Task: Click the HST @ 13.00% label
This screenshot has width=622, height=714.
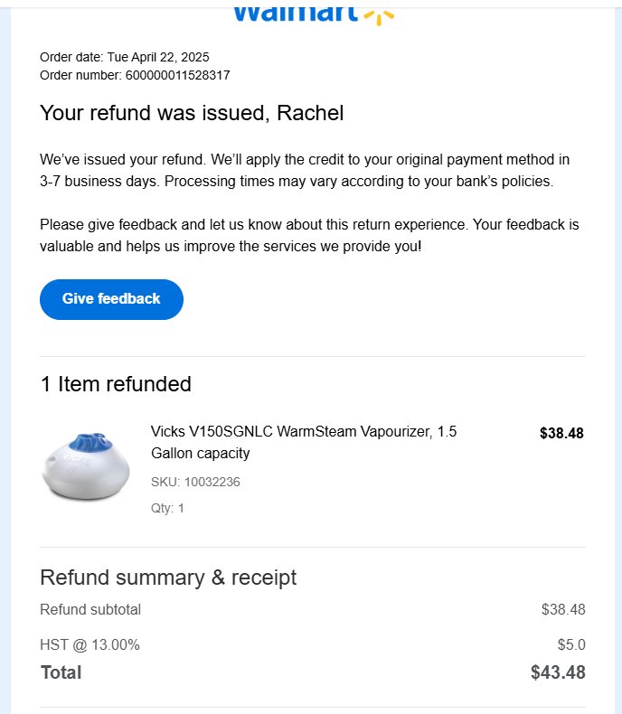Action: click(x=90, y=644)
